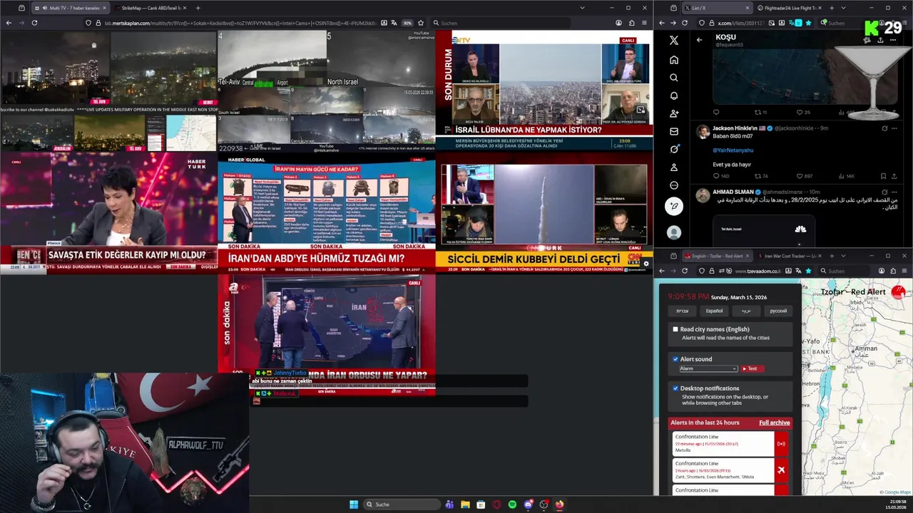This screenshot has width=913, height=513.
Task: Open X profile person icon
Action: coord(674,167)
